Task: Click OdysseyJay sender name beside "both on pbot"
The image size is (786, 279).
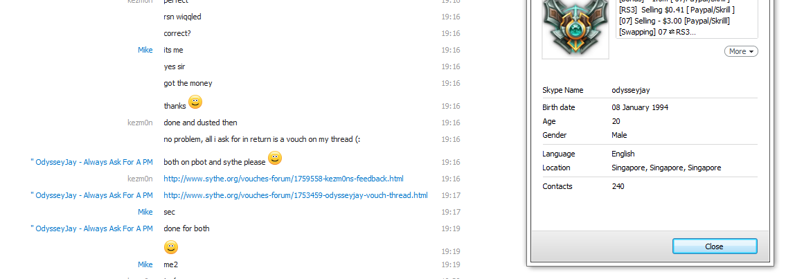Action: point(91,162)
